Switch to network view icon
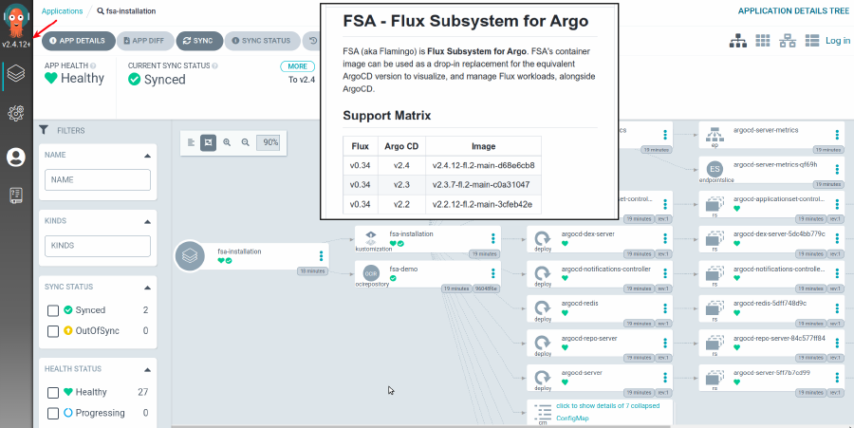The image size is (854, 428). pyautogui.click(x=787, y=41)
